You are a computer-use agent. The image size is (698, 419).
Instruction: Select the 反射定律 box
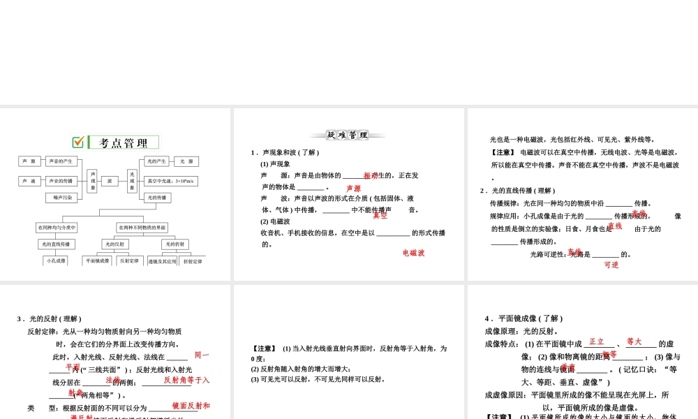point(129,260)
